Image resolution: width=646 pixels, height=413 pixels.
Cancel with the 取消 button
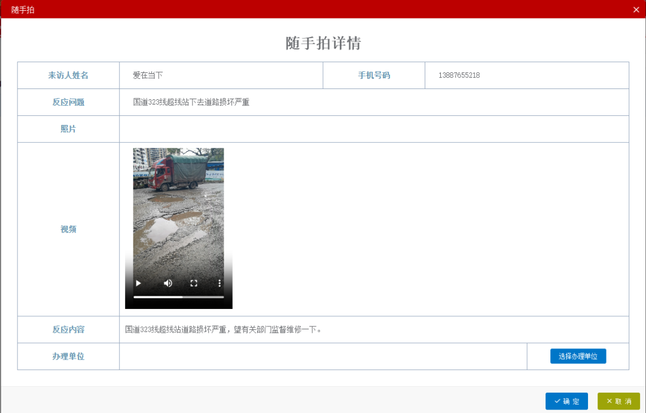click(x=618, y=401)
